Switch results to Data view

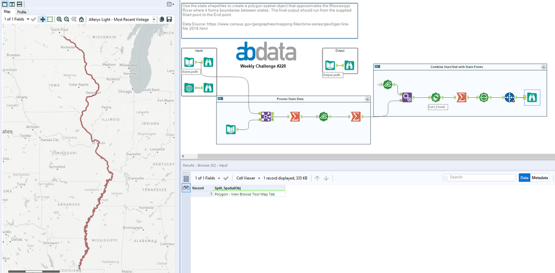[x=524, y=178]
